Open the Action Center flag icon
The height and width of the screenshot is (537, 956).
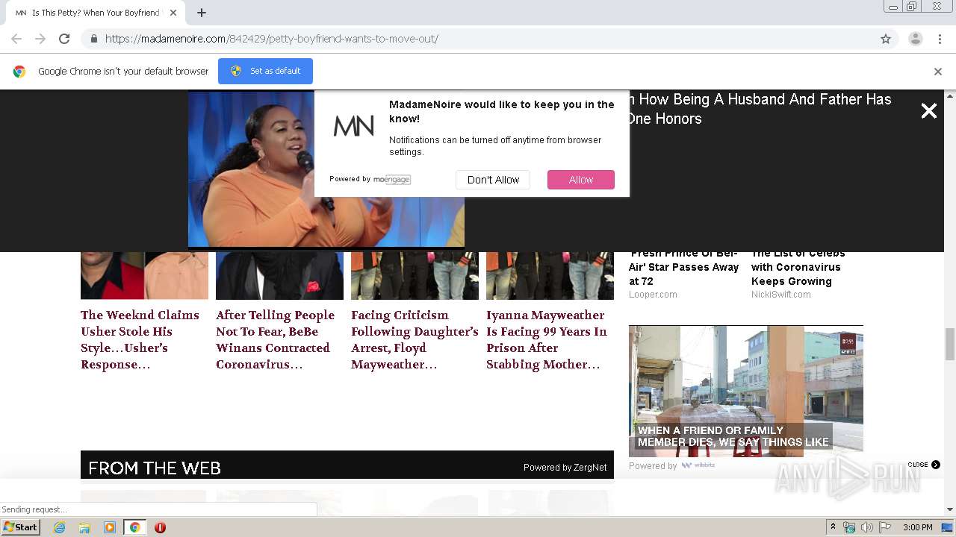(x=885, y=527)
